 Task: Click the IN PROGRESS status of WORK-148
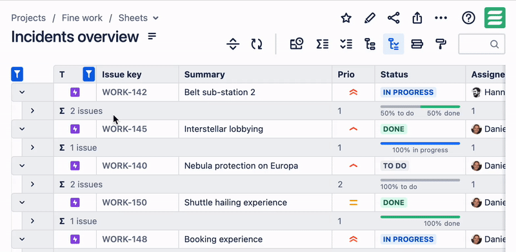(408, 239)
